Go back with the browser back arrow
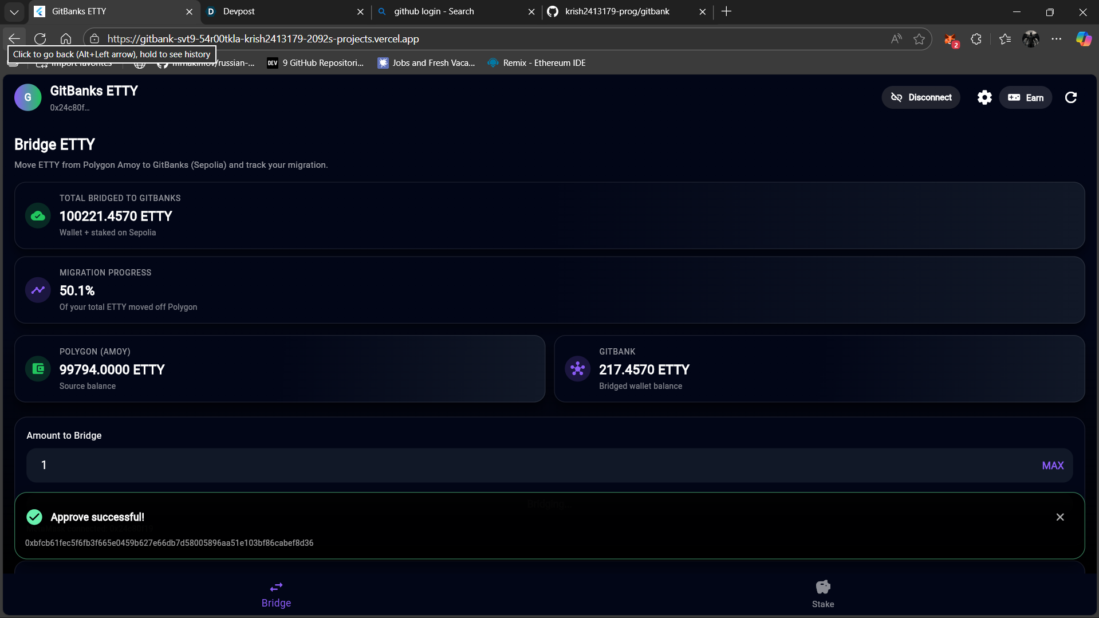Viewport: 1099px width, 618px height. [x=14, y=39]
